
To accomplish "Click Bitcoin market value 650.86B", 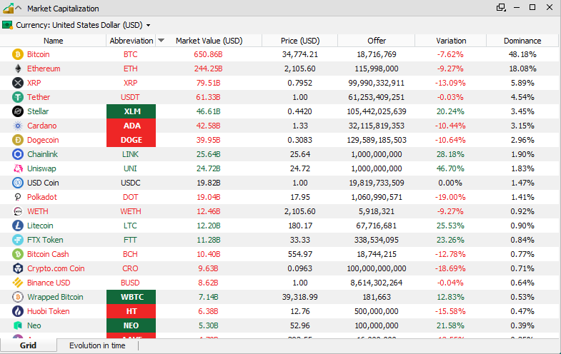I will (208, 54).
